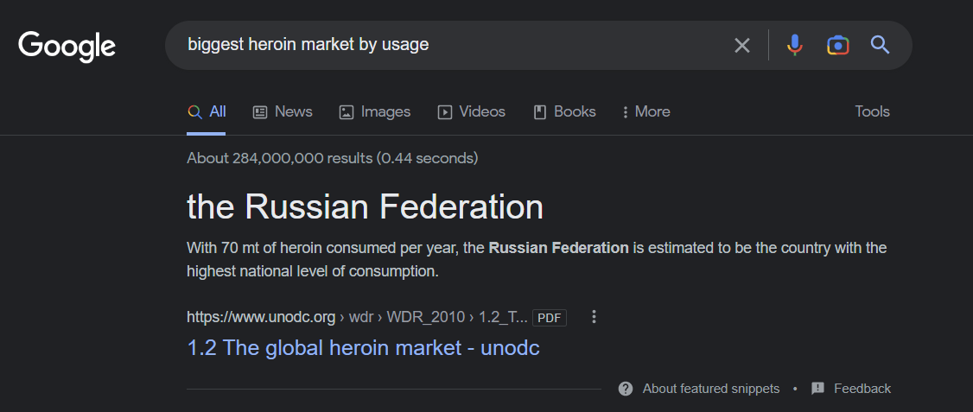Open '1.2 The global heroin market - unodc' link
This screenshot has width=973, height=412.
click(363, 348)
